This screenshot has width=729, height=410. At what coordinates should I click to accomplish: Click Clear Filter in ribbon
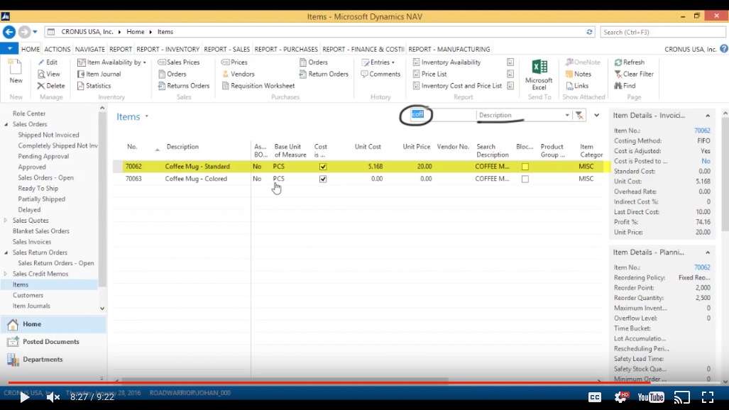click(x=634, y=74)
